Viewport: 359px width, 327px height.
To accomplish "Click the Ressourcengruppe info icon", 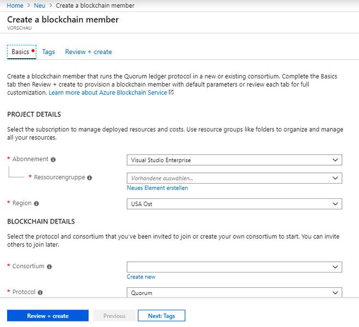I will [89, 178].
